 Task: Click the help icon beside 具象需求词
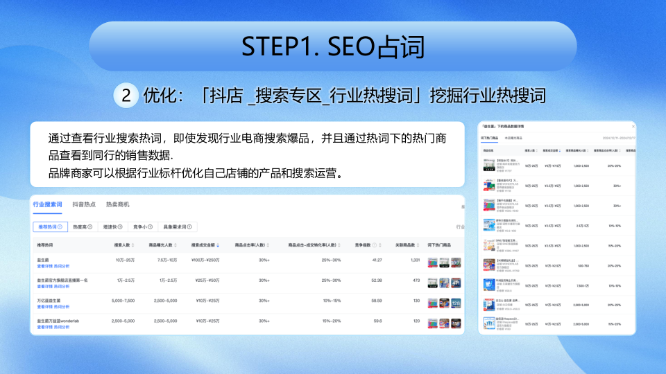pyautogui.click(x=189, y=227)
